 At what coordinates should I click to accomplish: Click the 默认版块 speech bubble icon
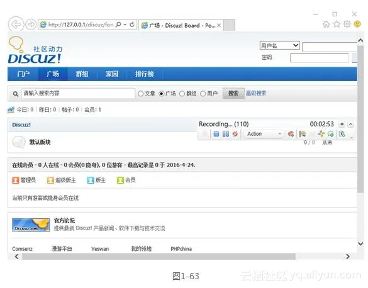click(18, 142)
